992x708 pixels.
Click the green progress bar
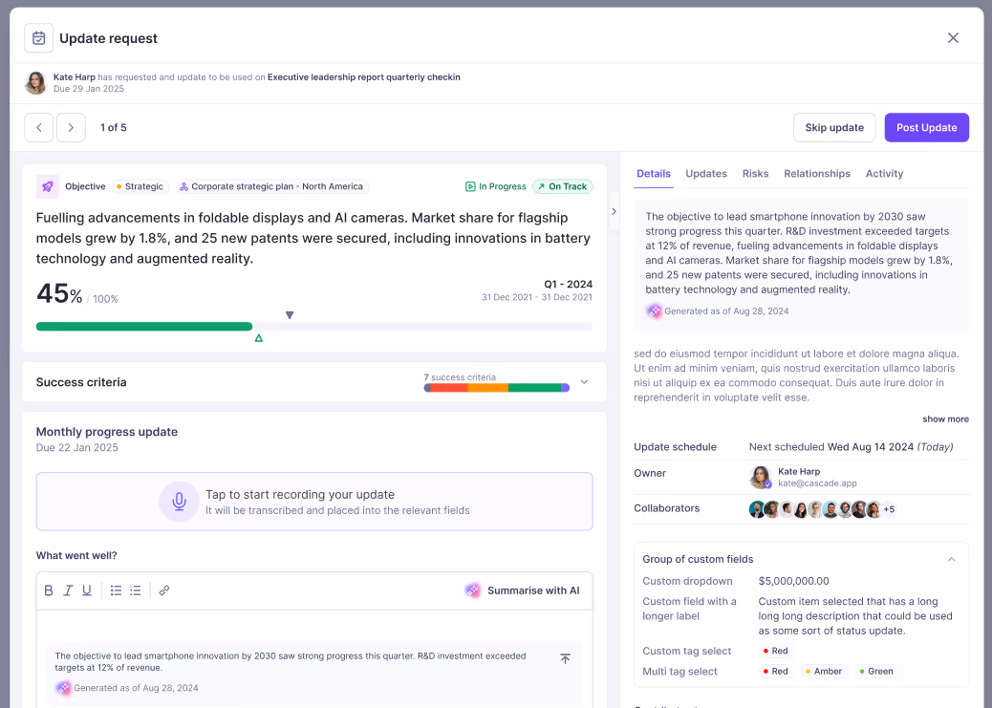pyautogui.click(x=143, y=326)
